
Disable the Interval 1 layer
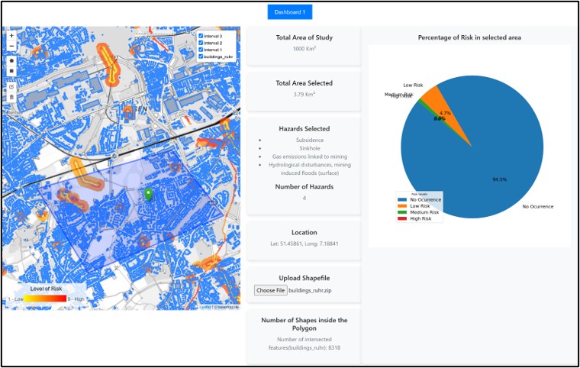click(201, 50)
